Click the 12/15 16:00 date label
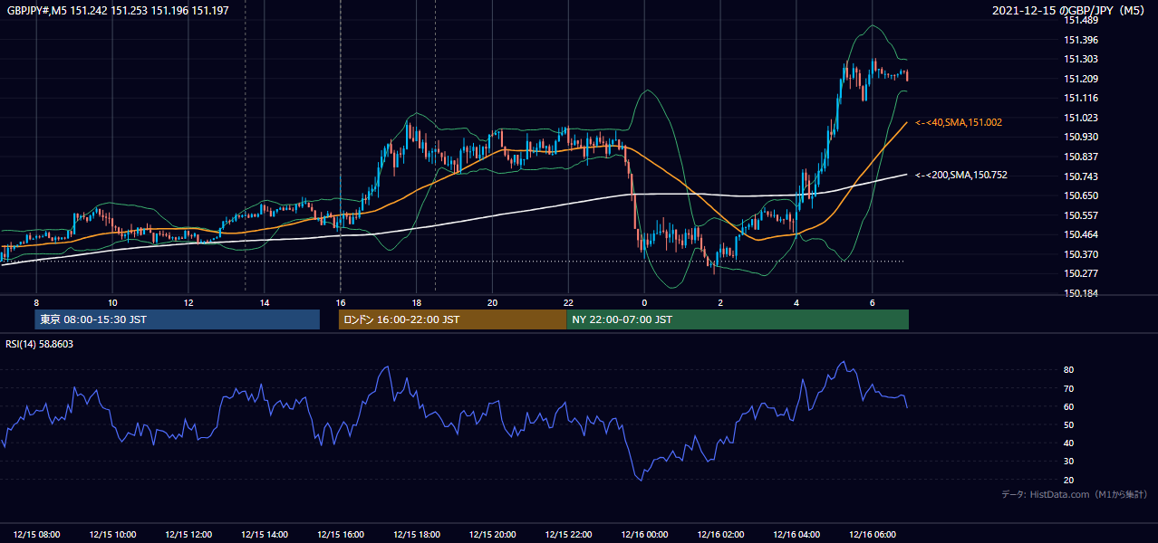1158x543 pixels. pyautogui.click(x=341, y=534)
